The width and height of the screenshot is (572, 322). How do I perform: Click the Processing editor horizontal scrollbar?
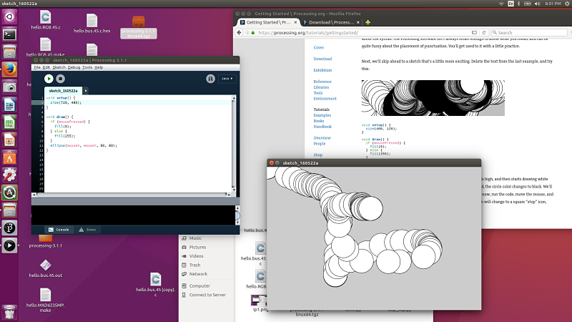point(132,195)
